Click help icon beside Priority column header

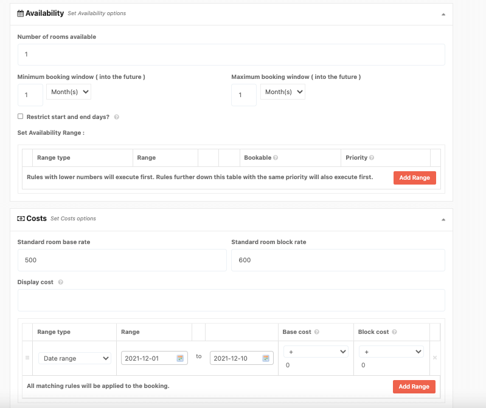(x=372, y=158)
